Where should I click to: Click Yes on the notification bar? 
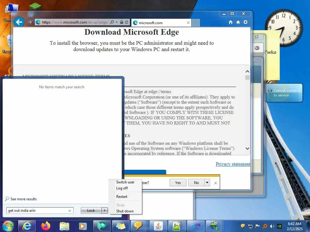[178, 183]
